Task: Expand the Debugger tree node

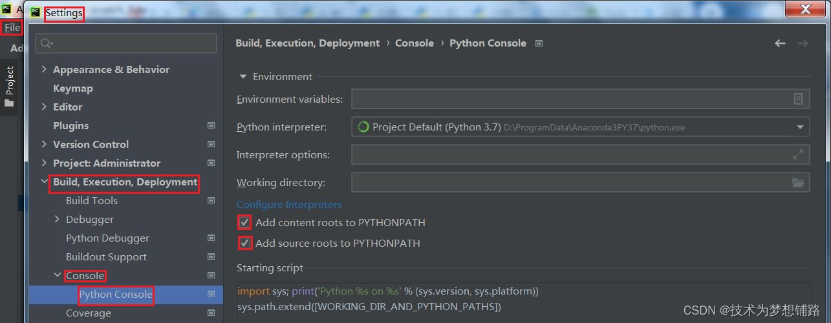Action: tap(57, 220)
